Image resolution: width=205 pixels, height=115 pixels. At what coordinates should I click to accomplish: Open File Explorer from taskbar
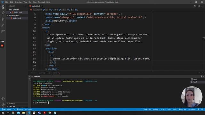(23, 113)
